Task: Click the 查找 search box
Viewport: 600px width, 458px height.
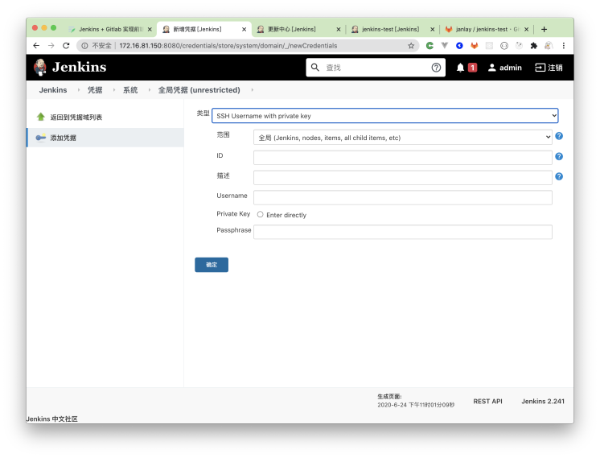Action: (376, 68)
